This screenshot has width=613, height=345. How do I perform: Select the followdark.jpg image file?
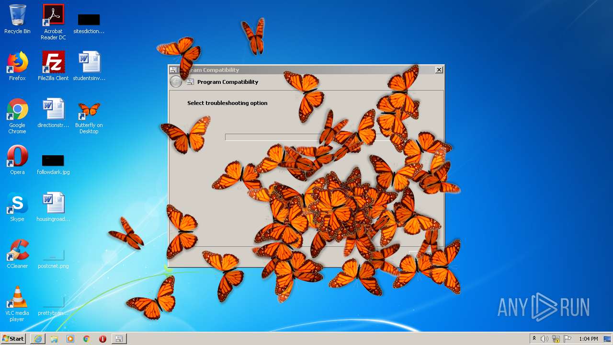[x=53, y=164]
